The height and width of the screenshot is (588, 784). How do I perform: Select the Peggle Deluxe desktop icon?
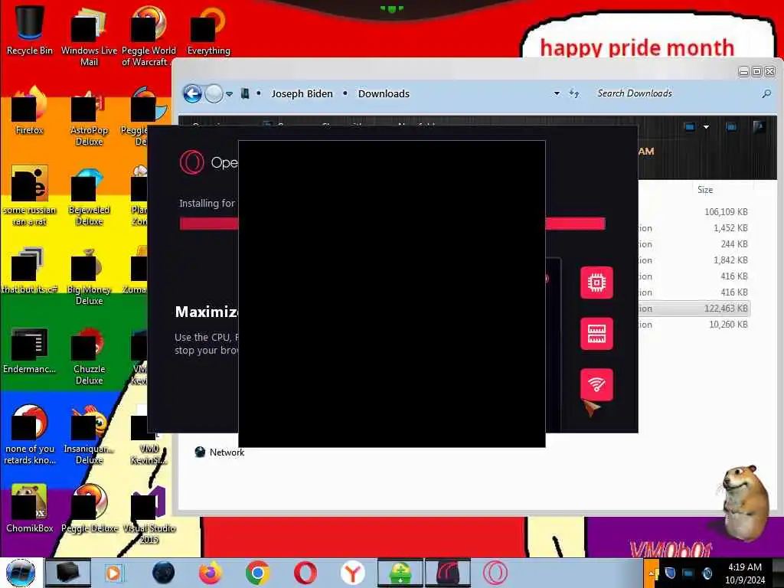[x=89, y=508]
